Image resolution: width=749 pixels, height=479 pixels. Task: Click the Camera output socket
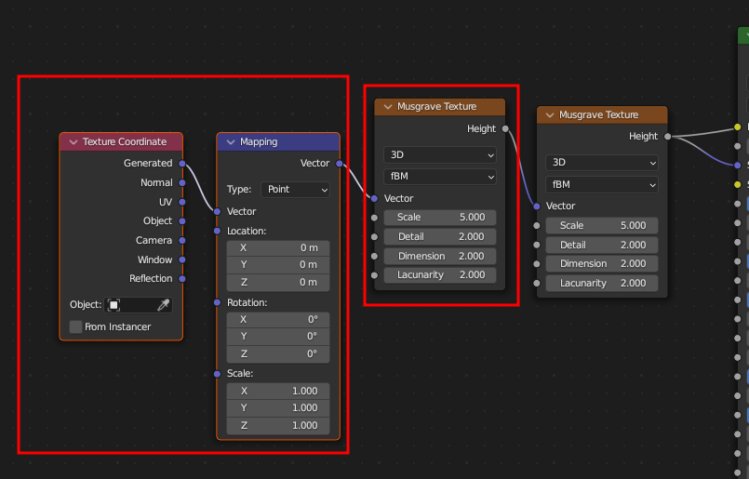click(x=182, y=240)
